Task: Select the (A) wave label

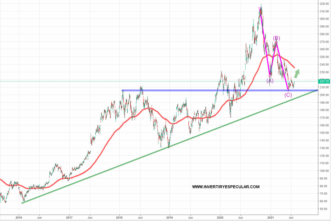Action: tap(270, 81)
